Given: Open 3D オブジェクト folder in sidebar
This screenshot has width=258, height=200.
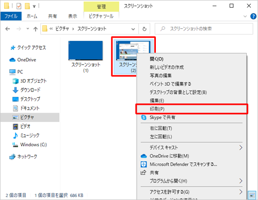Looking at the screenshot, I should pyautogui.click(x=29, y=81).
